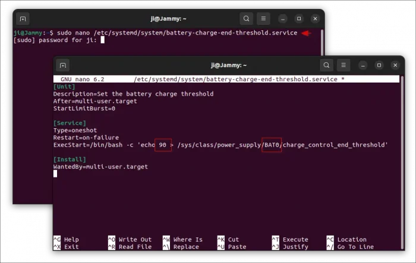Click the Exit shortcut in nano's footer
Image resolution: width=416 pixels, height=263 pixels.
[x=71, y=247]
